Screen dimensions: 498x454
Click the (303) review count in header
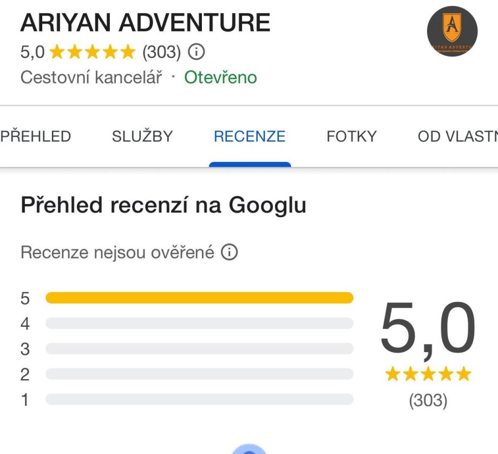(x=161, y=52)
